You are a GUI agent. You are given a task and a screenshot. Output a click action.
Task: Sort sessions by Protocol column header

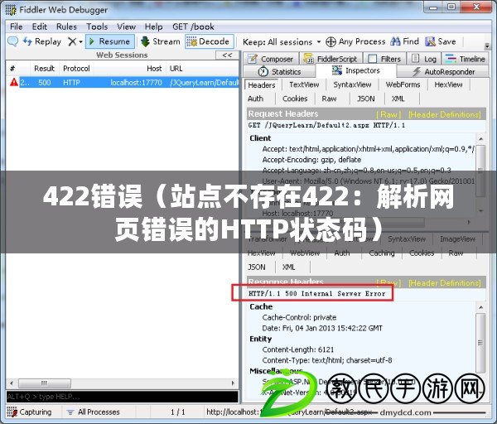(x=76, y=69)
